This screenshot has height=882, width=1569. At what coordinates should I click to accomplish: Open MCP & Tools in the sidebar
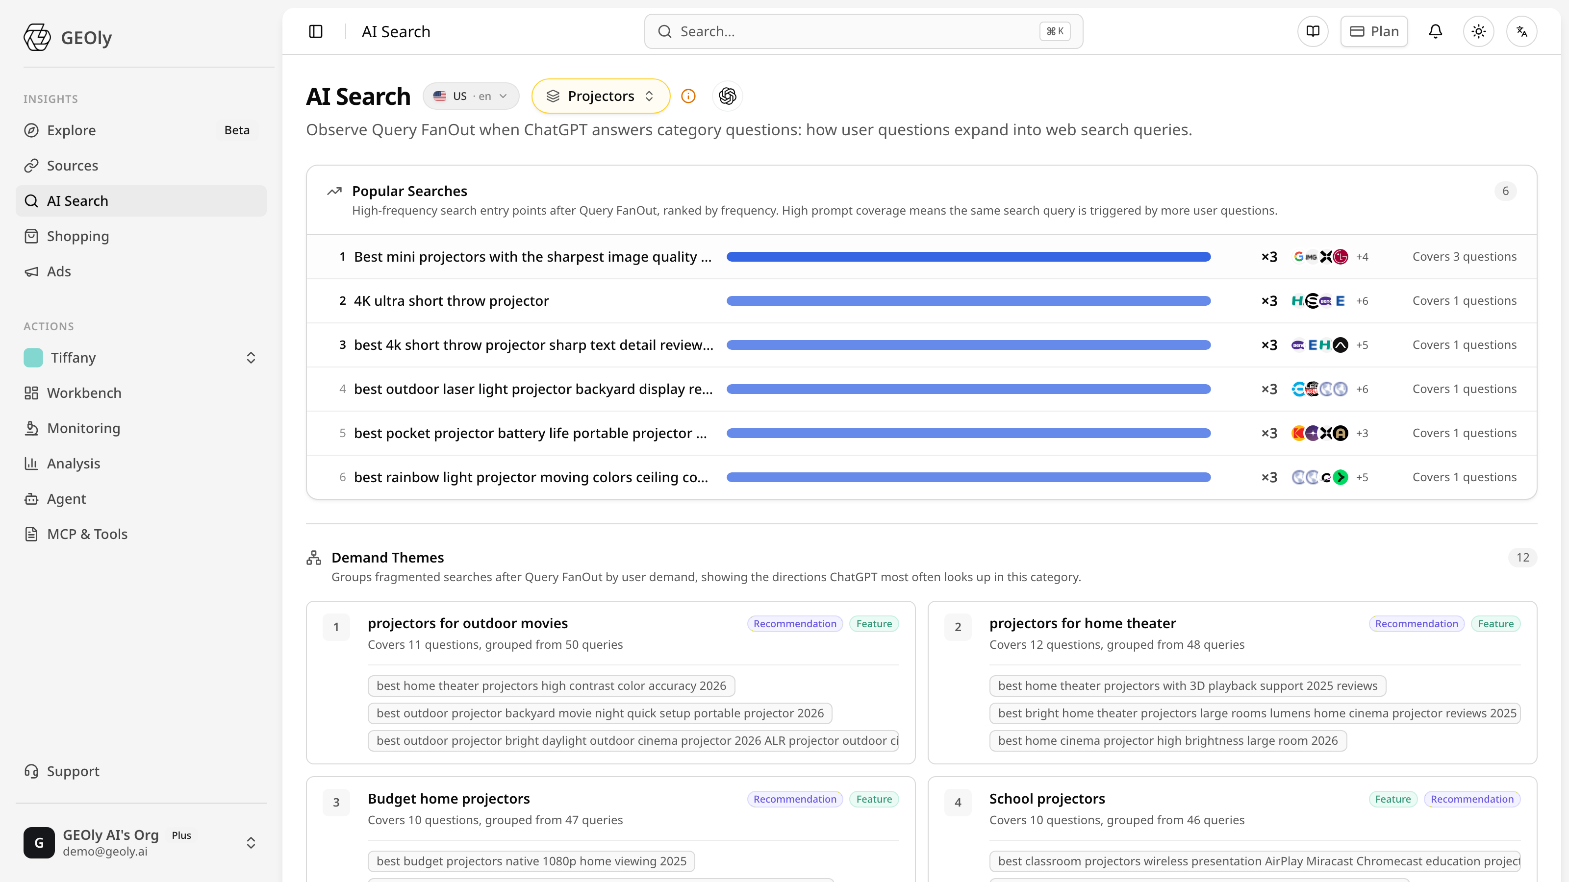[141, 535]
